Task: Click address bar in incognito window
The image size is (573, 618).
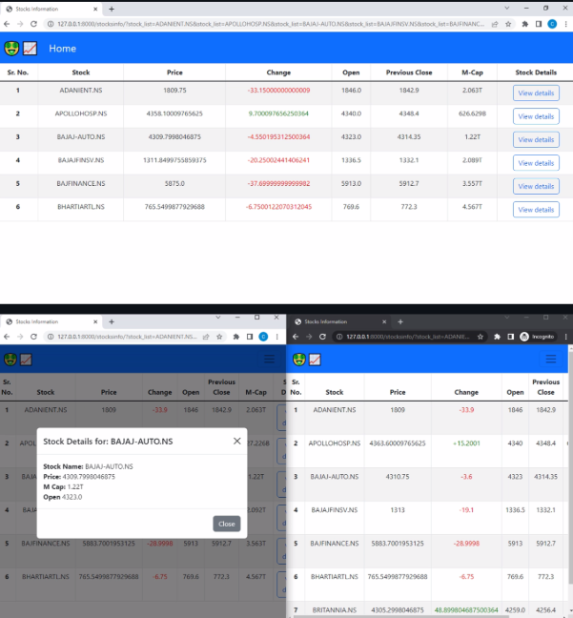Action: coord(408,337)
